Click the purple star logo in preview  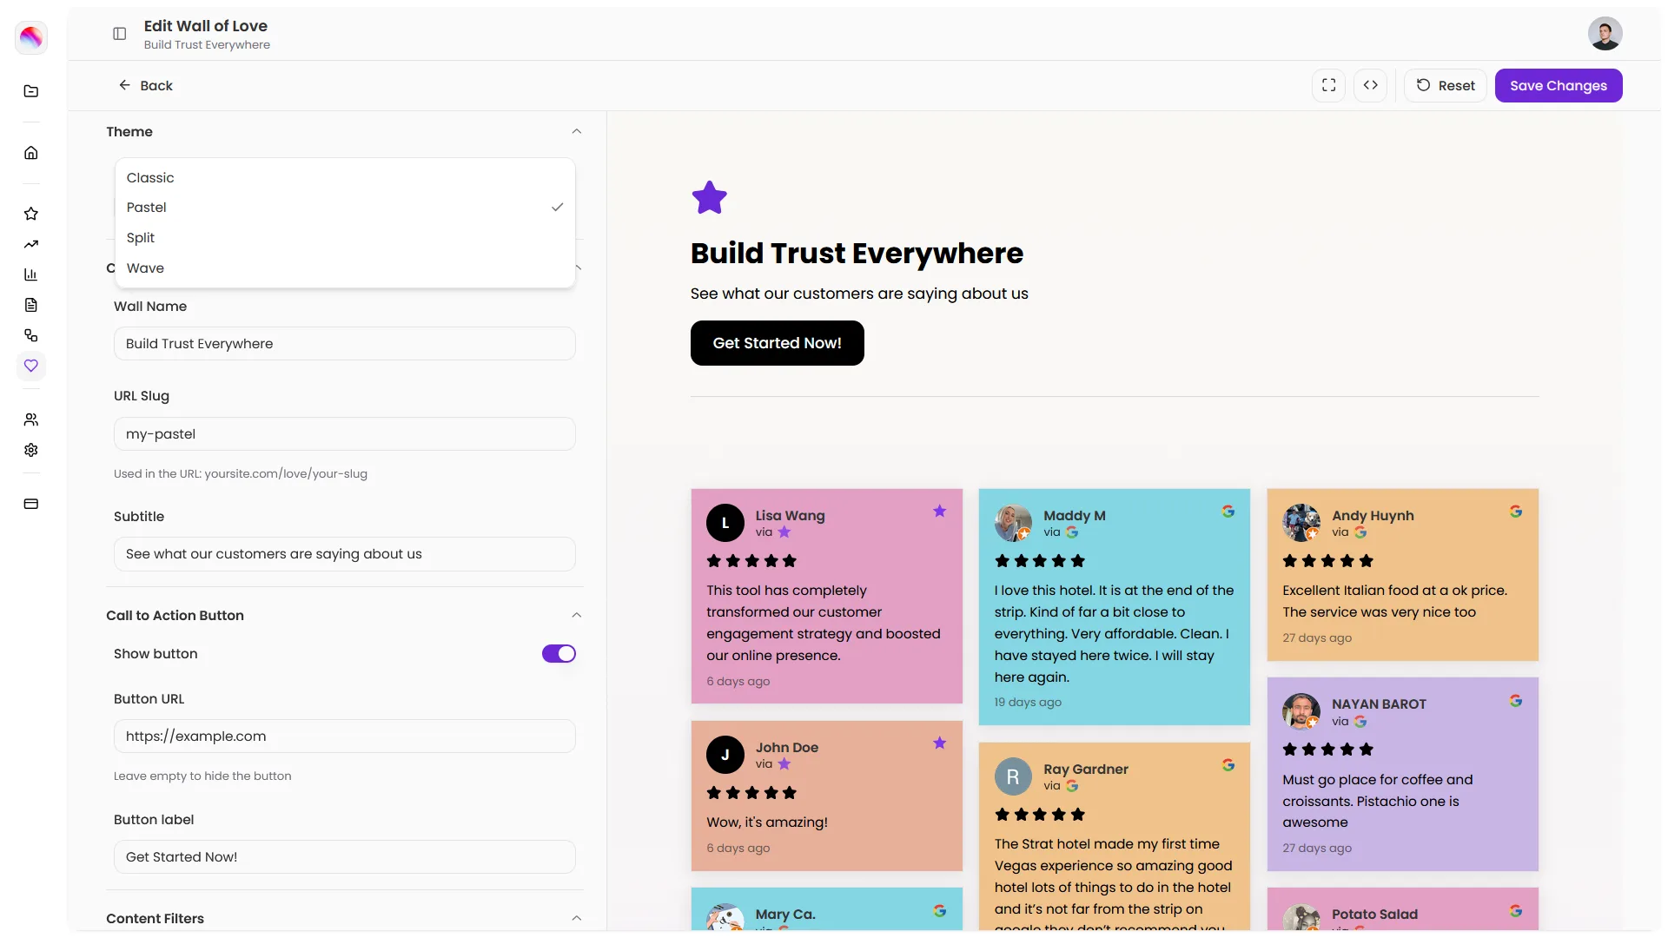coord(709,197)
